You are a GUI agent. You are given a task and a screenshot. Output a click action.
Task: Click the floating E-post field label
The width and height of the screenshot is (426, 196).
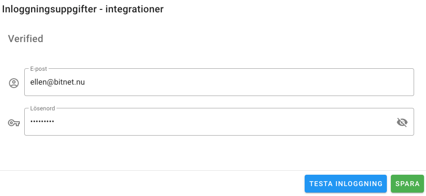point(39,69)
